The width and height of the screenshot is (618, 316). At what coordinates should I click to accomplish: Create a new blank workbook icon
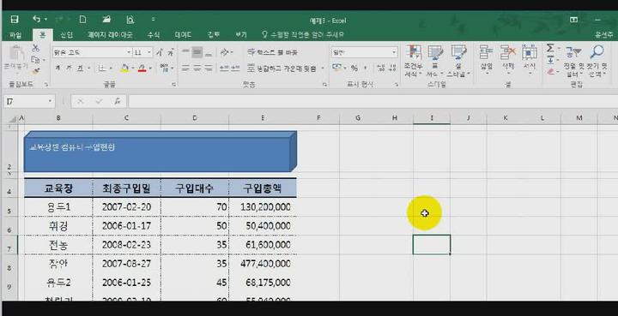coord(82,19)
